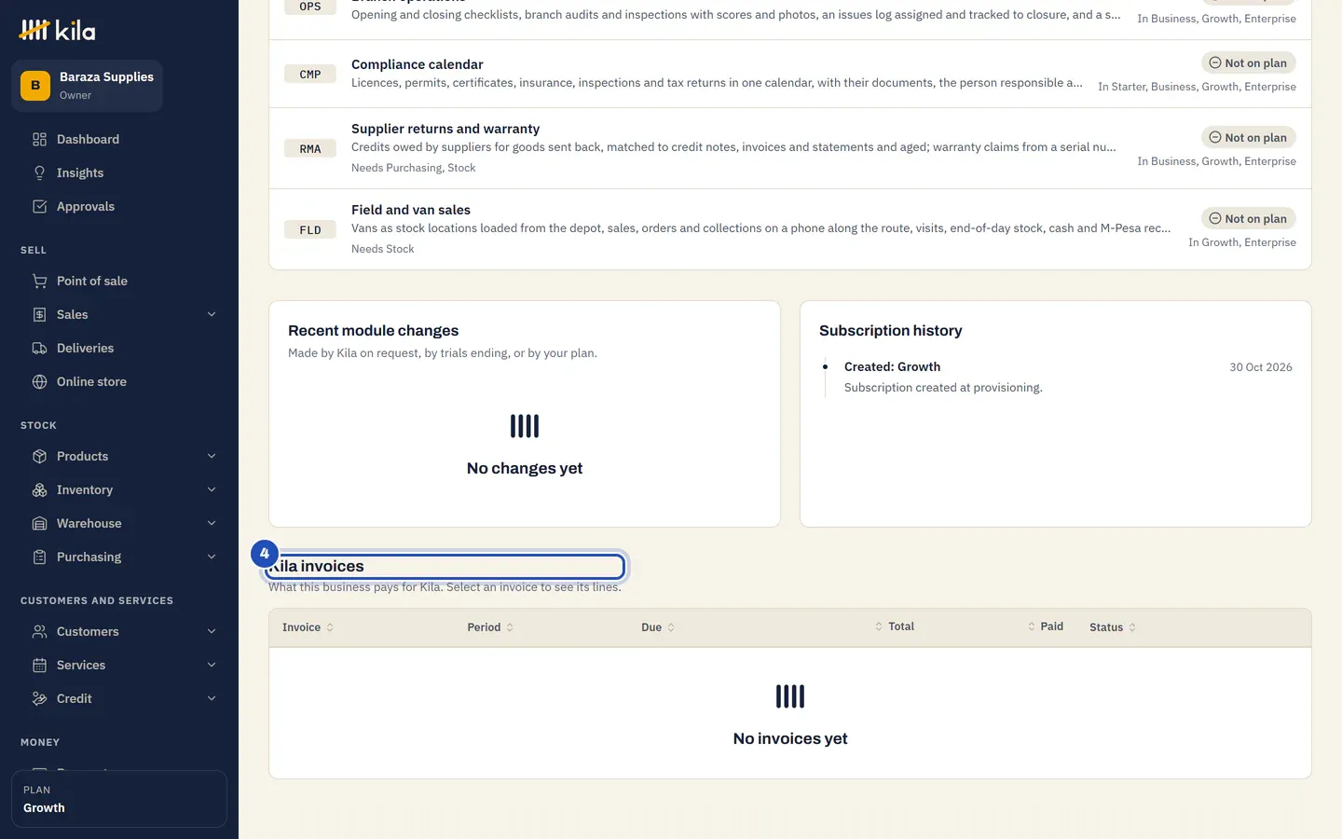Viewport: 1342px width, 839px height.
Task: Expand the Products submenu chevron
Action: tap(212, 456)
